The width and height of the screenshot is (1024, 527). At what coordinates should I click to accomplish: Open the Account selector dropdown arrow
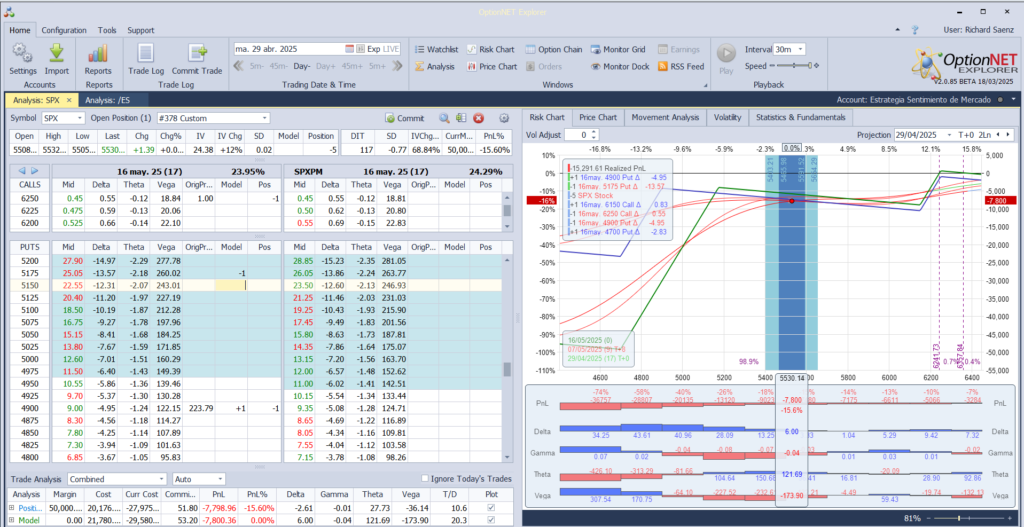pos(1013,99)
